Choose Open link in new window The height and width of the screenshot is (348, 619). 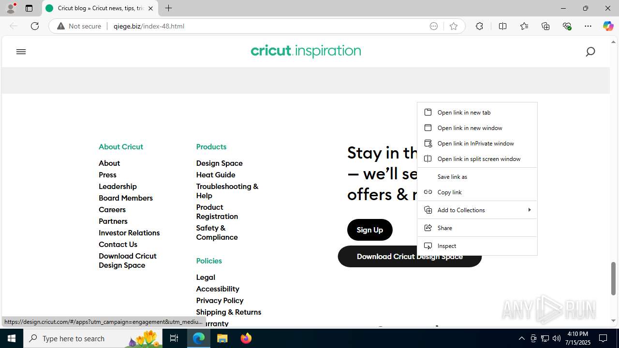point(477,128)
